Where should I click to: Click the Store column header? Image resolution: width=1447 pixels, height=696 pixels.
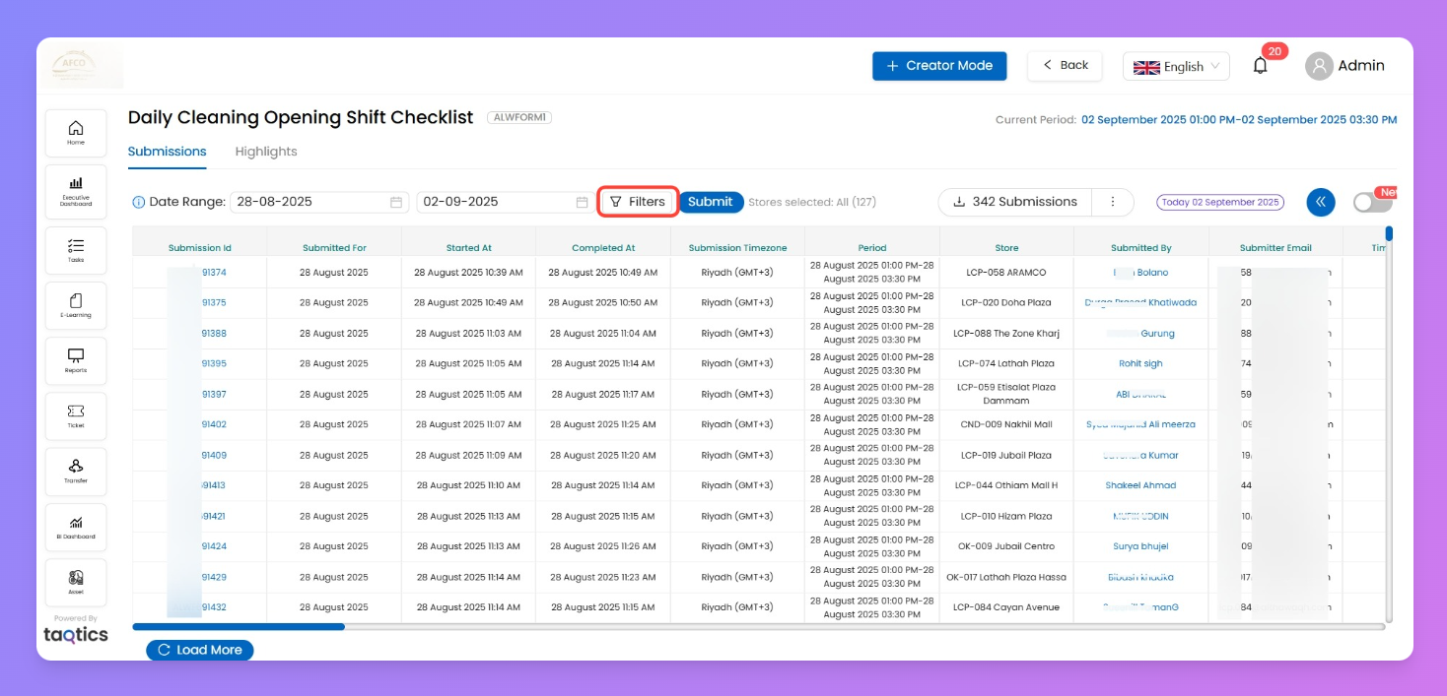[1006, 248]
